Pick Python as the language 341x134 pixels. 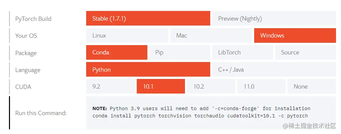pos(148,70)
